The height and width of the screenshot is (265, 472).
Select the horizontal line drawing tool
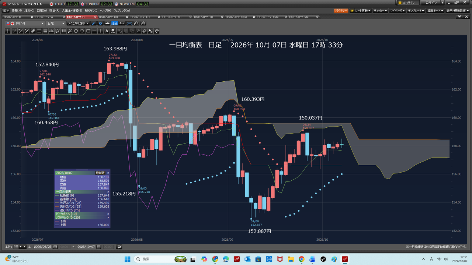point(94,31)
